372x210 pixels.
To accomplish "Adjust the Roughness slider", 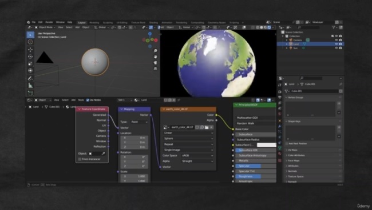I will pos(256,176).
